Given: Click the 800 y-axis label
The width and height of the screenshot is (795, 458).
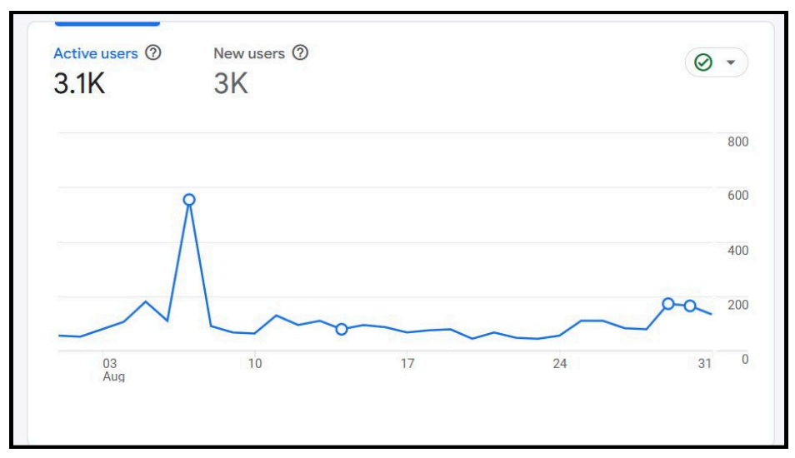Looking at the screenshot, I should 737,142.
